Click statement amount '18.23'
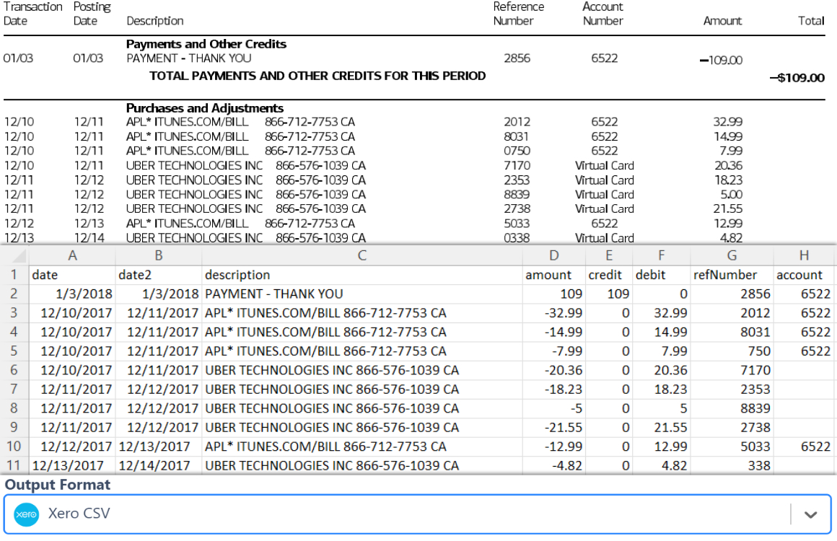The height and width of the screenshot is (541, 837). tap(728, 180)
